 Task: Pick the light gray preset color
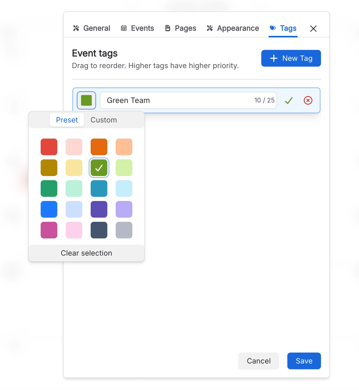click(124, 230)
